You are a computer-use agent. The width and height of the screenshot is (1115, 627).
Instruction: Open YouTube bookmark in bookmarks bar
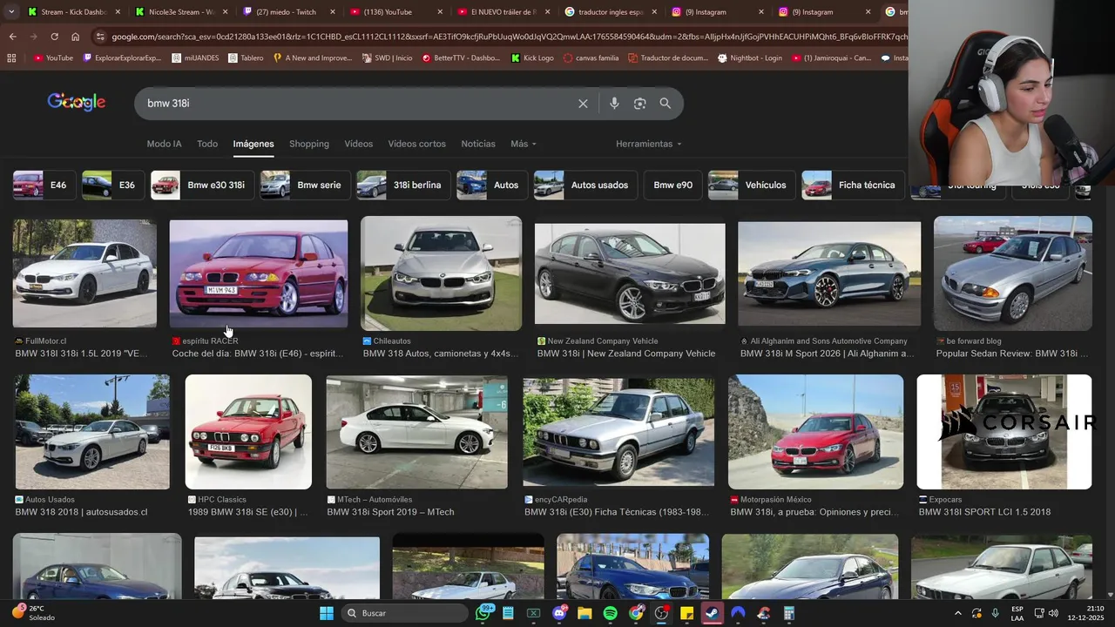53,58
